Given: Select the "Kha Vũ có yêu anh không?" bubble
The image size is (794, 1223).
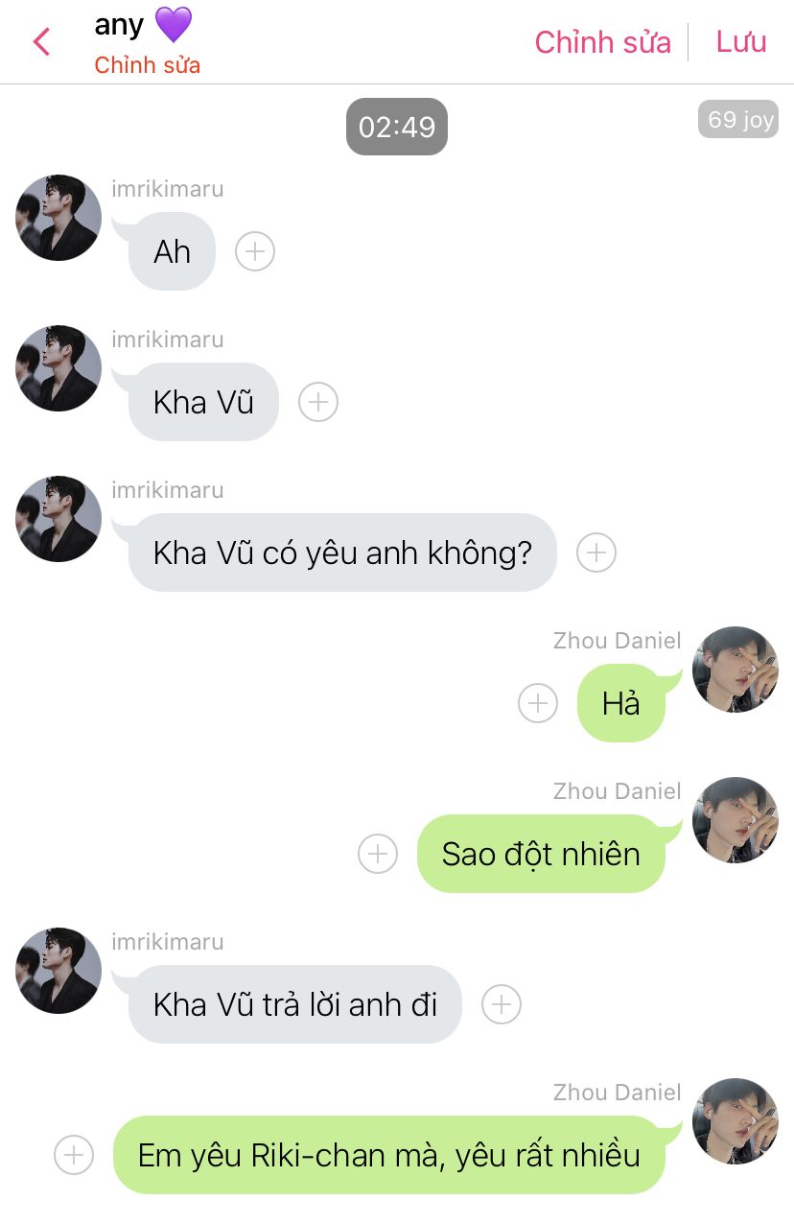Looking at the screenshot, I should (342, 553).
